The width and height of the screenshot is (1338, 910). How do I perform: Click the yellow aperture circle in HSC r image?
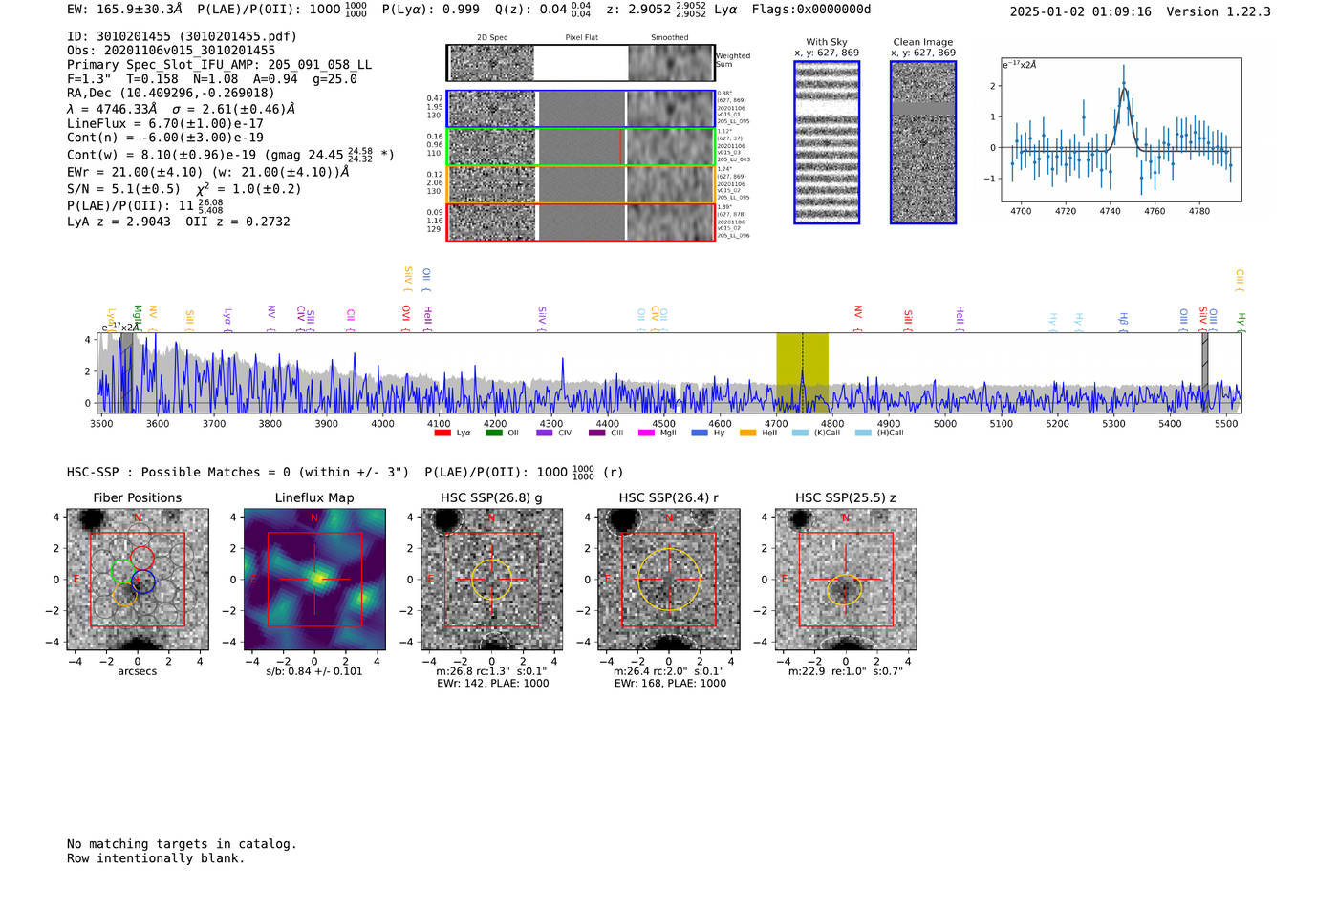coord(669,579)
